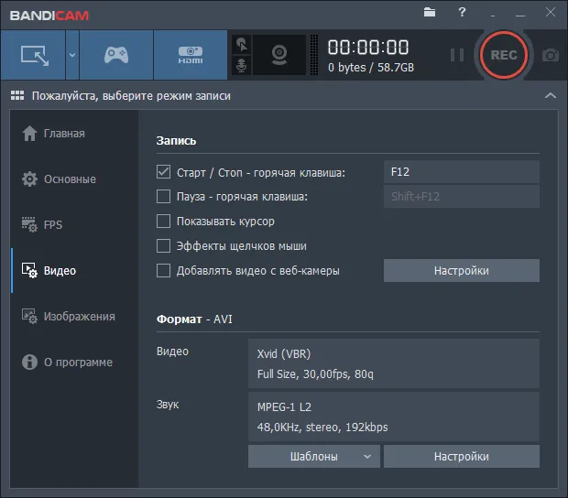Enable Эффекты щелчков мыши checkbox
Screen dimensions: 568x498
click(163, 245)
